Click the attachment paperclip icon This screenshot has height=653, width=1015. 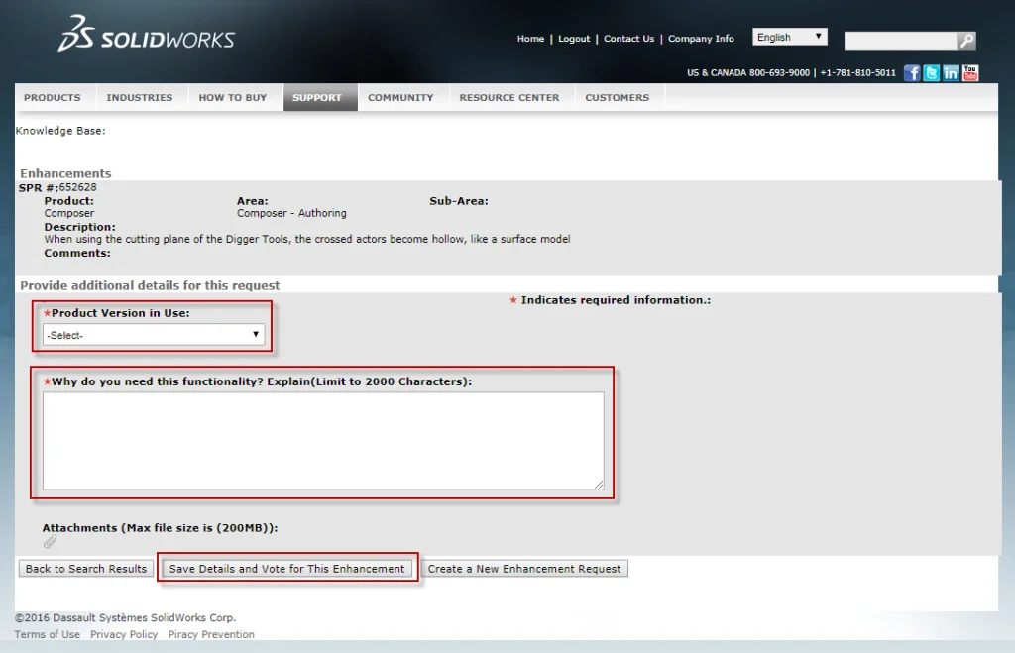click(x=50, y=541)
